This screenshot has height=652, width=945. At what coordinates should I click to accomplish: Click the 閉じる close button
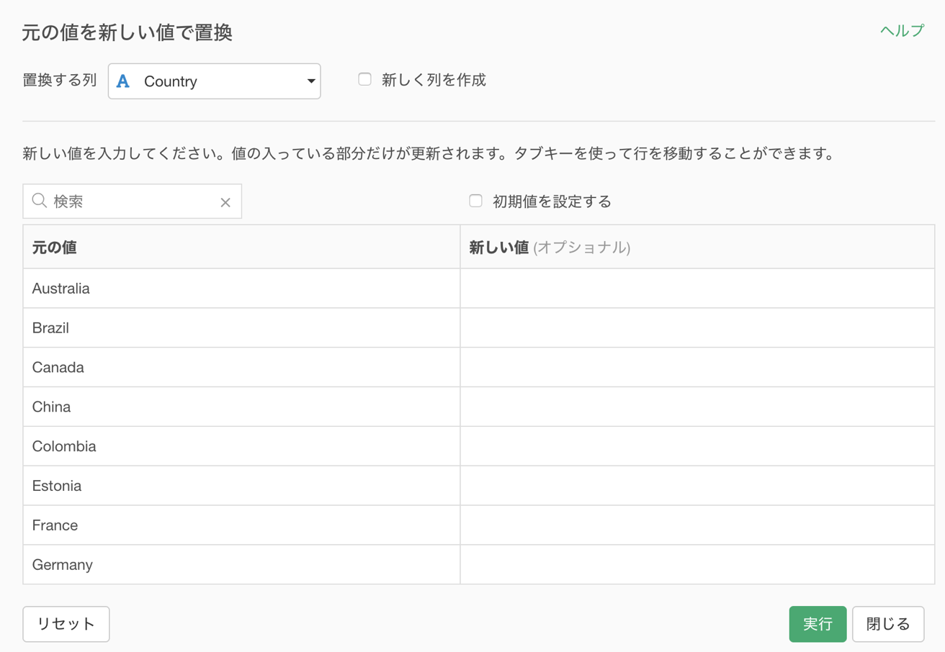click(888, 624)
